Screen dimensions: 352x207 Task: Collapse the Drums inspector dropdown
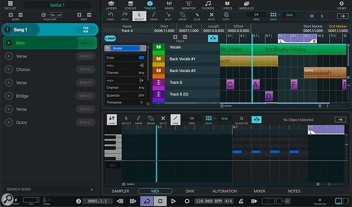point(107,48)
